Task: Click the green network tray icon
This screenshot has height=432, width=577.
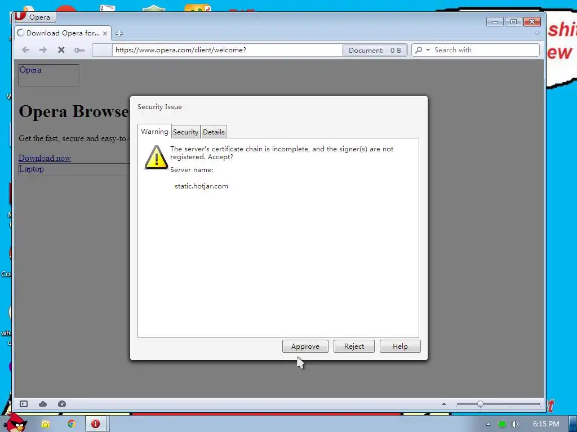Action: pyautogui.click(x=502, y=424)
